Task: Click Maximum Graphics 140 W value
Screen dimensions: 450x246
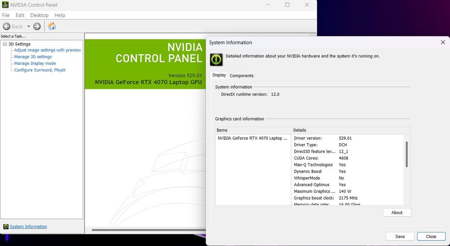Action: click(345, 191)
